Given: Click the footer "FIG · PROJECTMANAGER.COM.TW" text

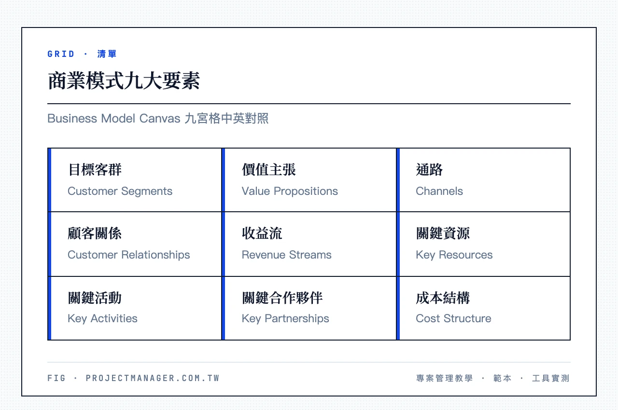Looking at the screenshot, I should click(x=134, y=378).
